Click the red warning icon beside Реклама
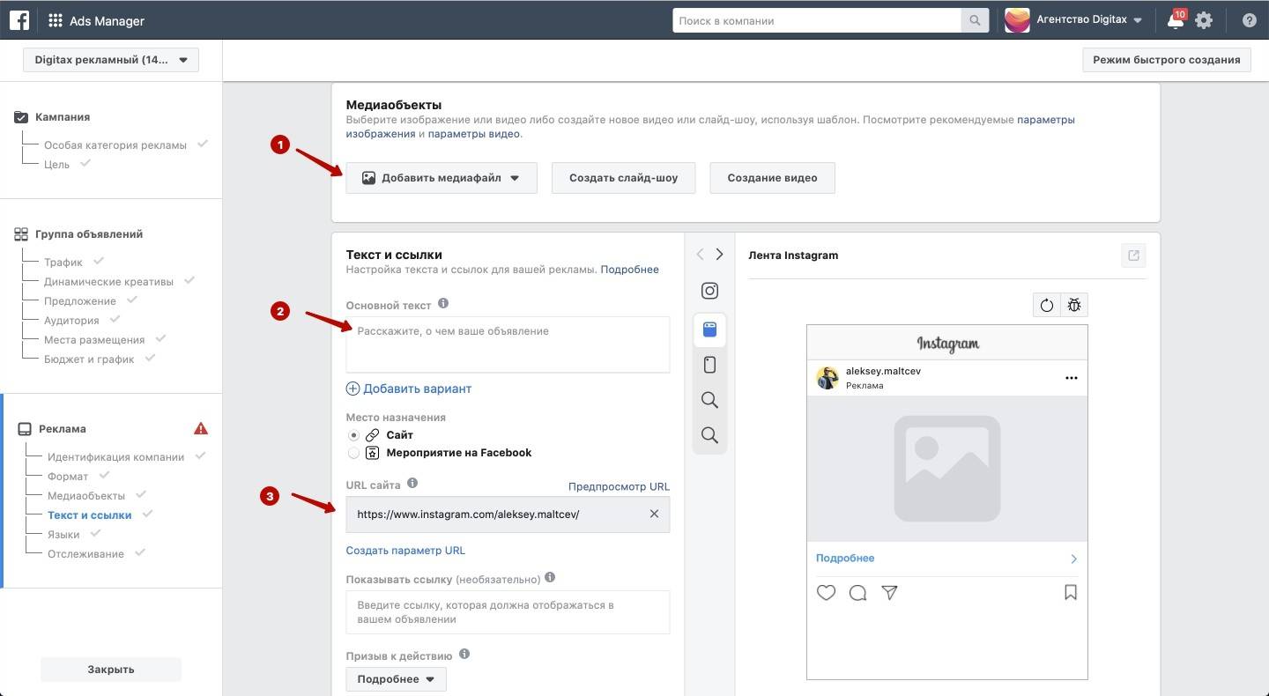Viewport: 1269px width, 696px height. coord(201,428)
